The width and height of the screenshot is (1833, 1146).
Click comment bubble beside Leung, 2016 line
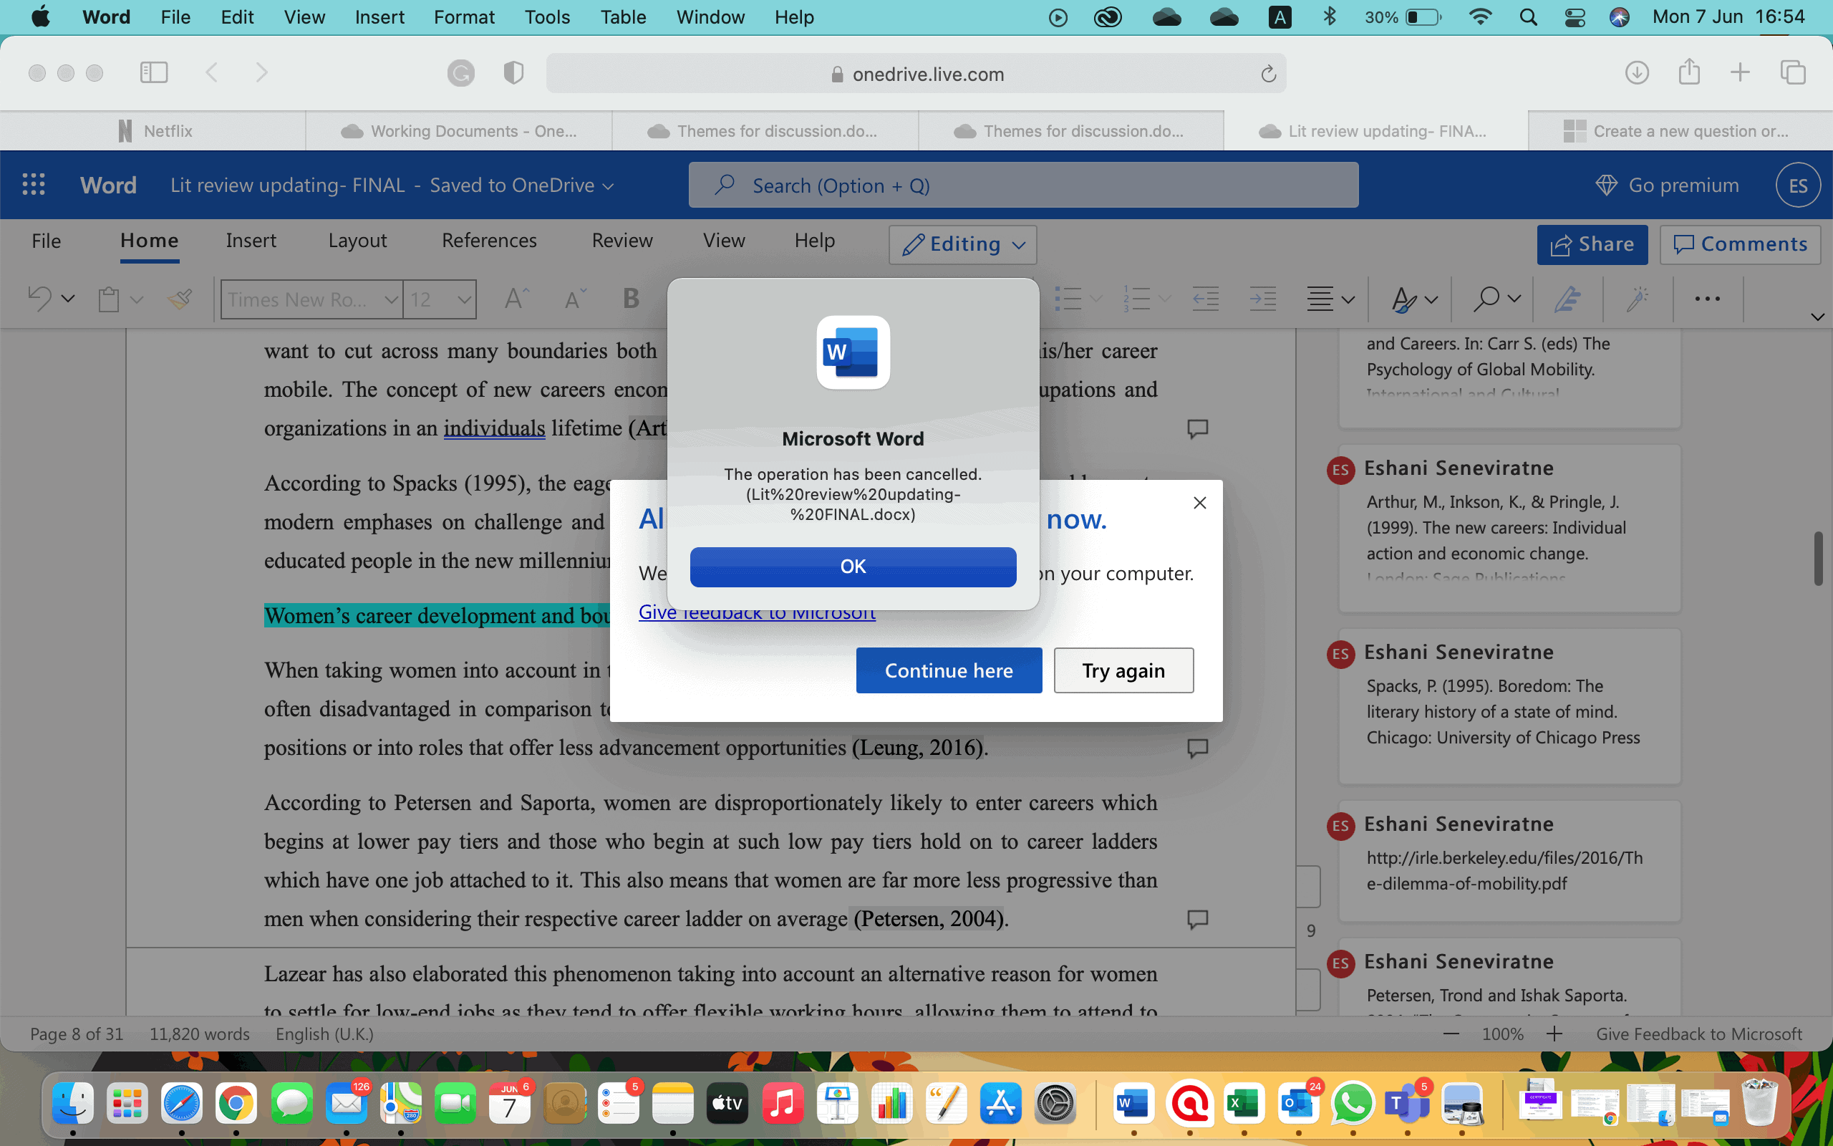pyautogui.click(x=1197, y=748)
